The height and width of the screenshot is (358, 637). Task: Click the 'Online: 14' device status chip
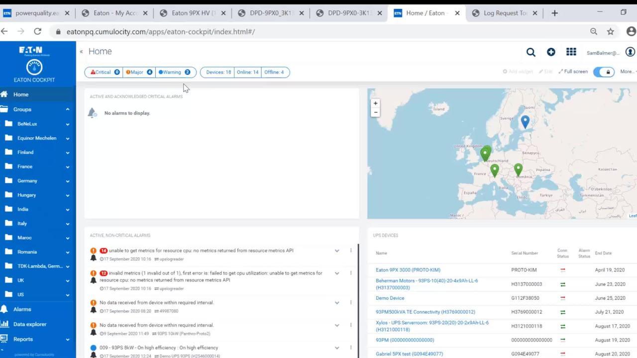(247, 72)
